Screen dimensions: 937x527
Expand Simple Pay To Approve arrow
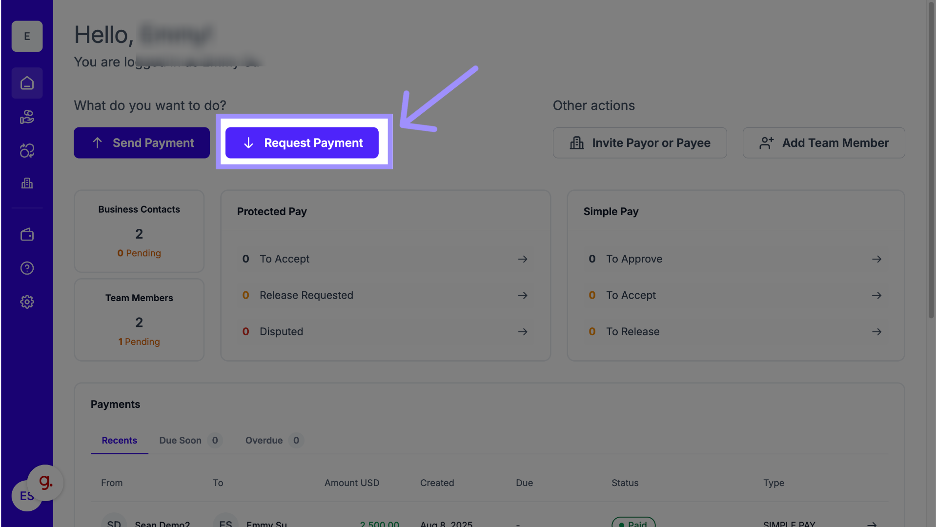[x=876, y=259]
